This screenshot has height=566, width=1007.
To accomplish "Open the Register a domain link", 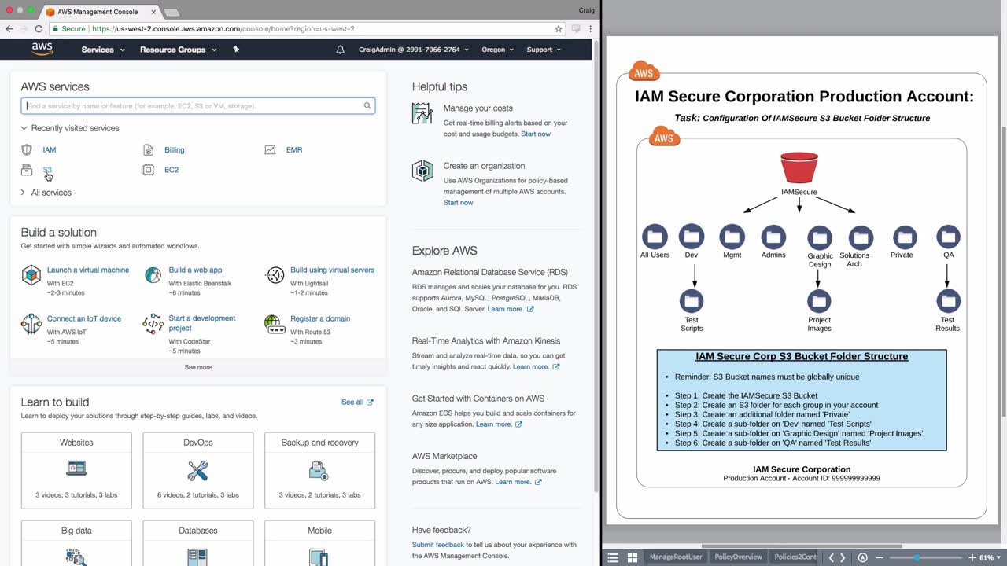I will pos(320,318).
